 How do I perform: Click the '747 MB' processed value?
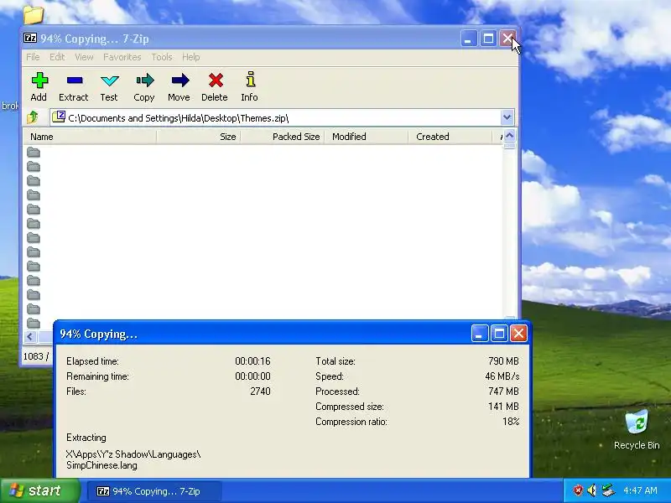(x=503, y=391)
